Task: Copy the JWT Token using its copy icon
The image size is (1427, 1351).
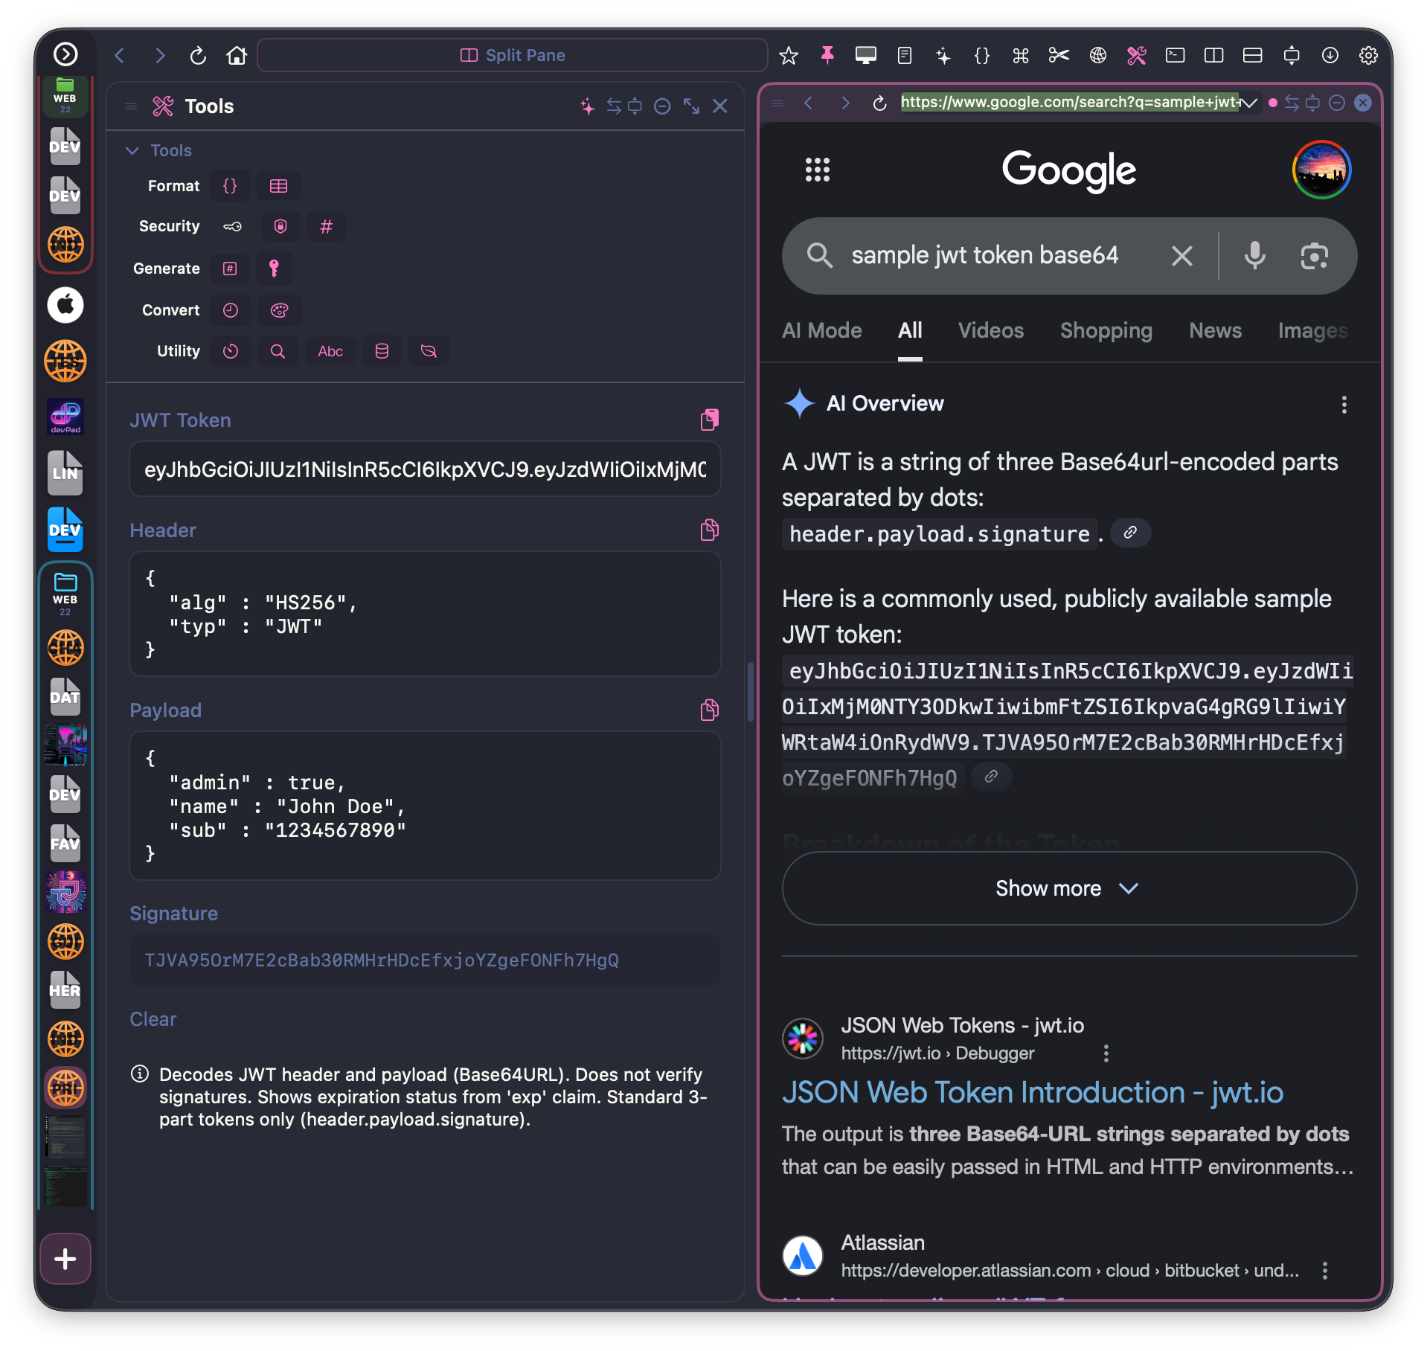Action: point(708,419)
